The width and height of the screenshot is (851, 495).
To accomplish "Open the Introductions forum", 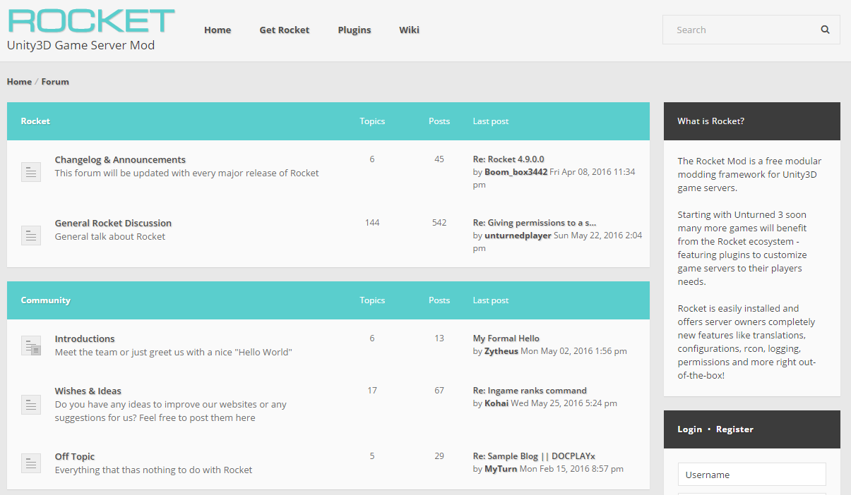I will point(85,339).
